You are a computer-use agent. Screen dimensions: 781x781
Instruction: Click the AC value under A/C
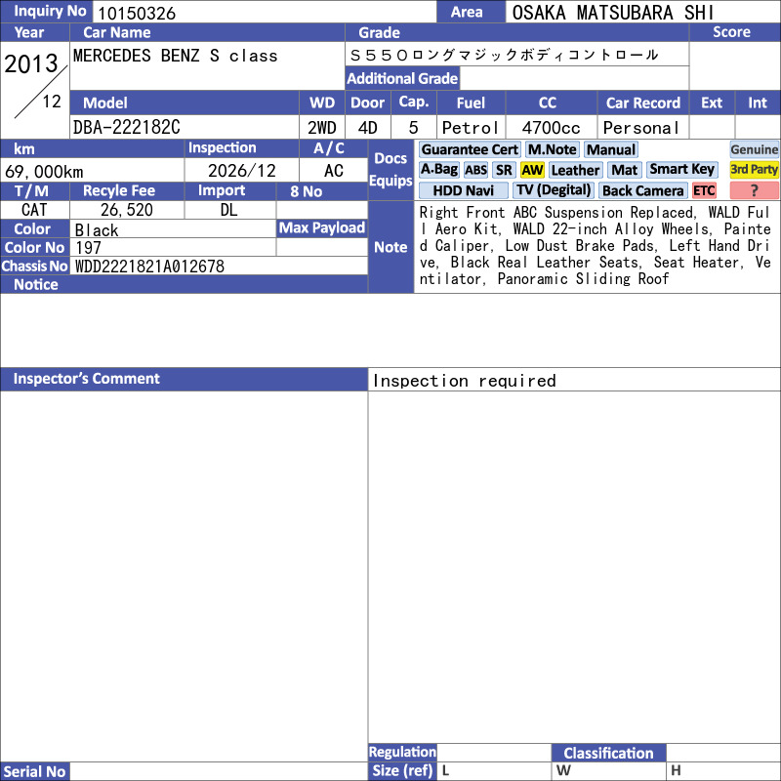(333, 171)
